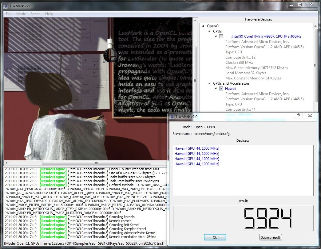This screenshot has height=249, width=321.
Task: Close the LuxMark result dialog
Action: pos(310,115)
